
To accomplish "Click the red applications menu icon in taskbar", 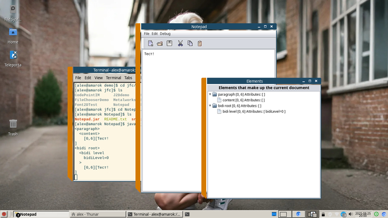I will coord(4,214).
